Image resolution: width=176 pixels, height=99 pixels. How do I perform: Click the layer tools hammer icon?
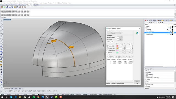161,23
